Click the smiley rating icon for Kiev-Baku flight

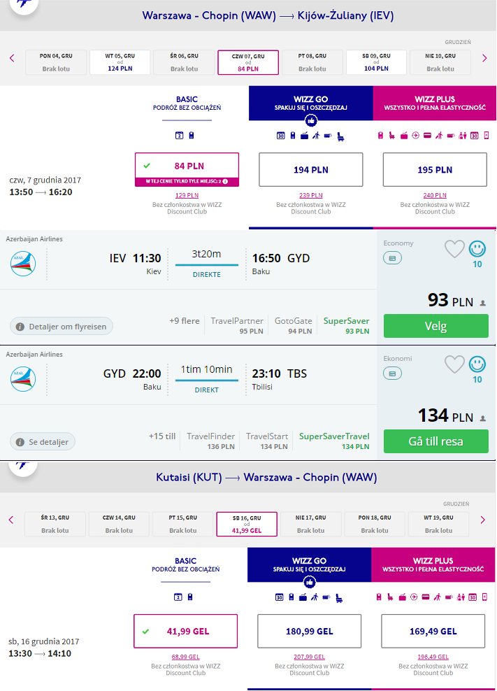point(477,249)
